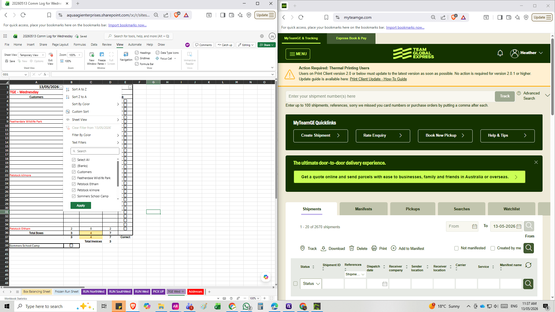Screen dimensions: 555x312
Task: Open the Status filter dropdown in shipments table
Action: click(311, 284)
